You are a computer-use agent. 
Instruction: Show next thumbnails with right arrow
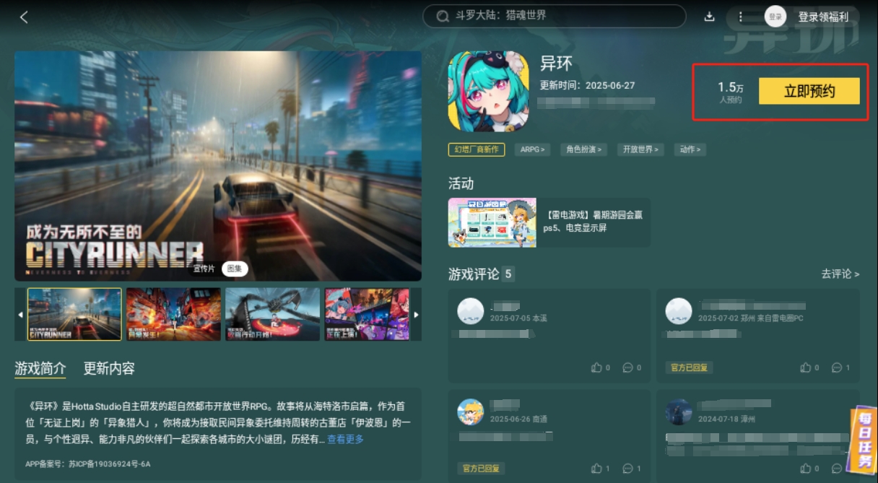pos(416,315)
